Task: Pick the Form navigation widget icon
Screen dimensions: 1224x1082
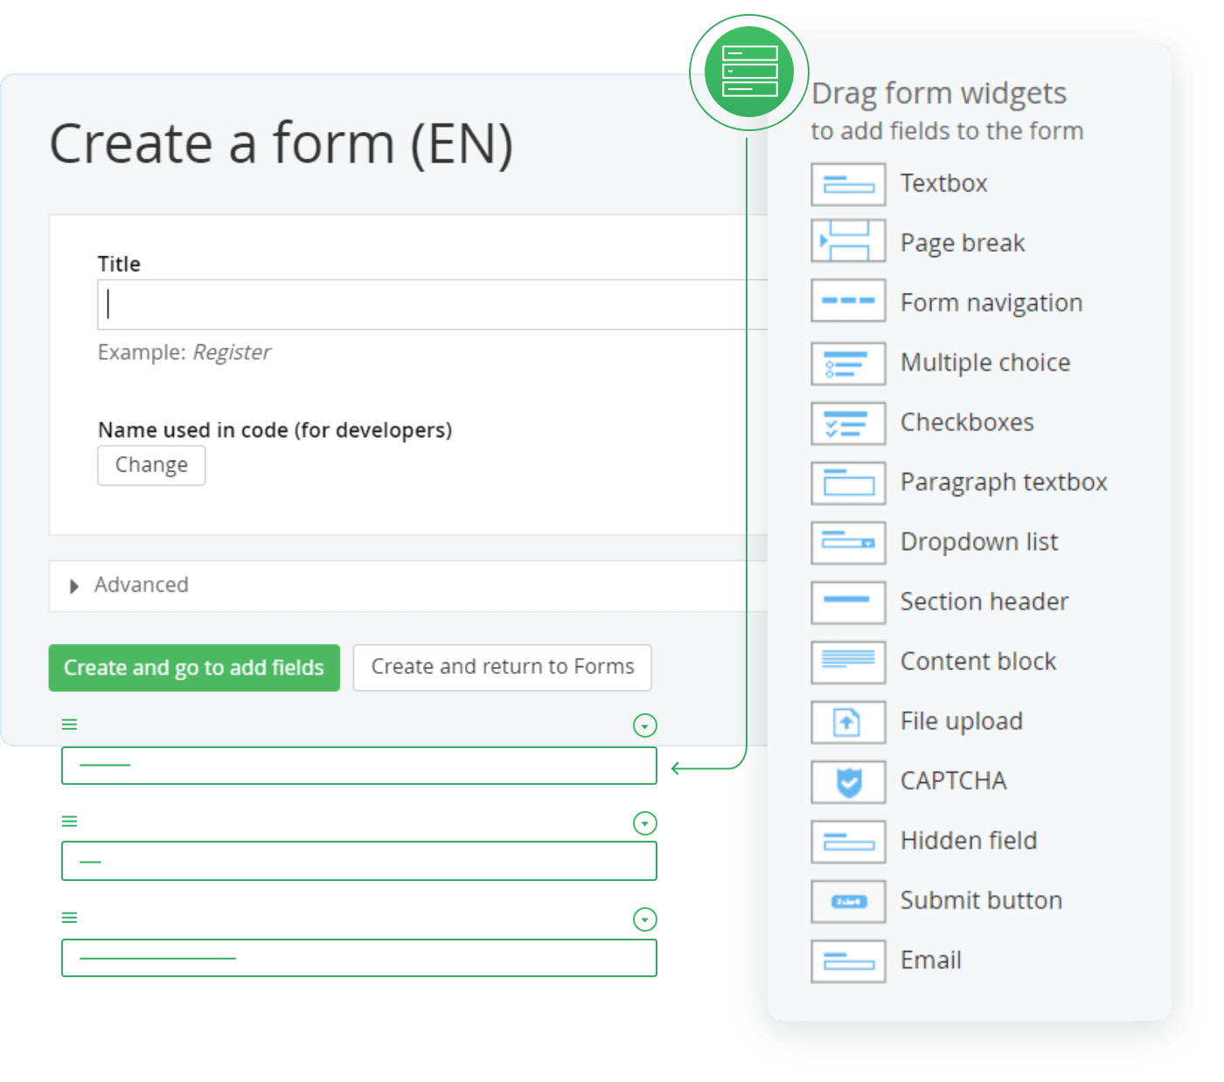Action: (848, 301)
